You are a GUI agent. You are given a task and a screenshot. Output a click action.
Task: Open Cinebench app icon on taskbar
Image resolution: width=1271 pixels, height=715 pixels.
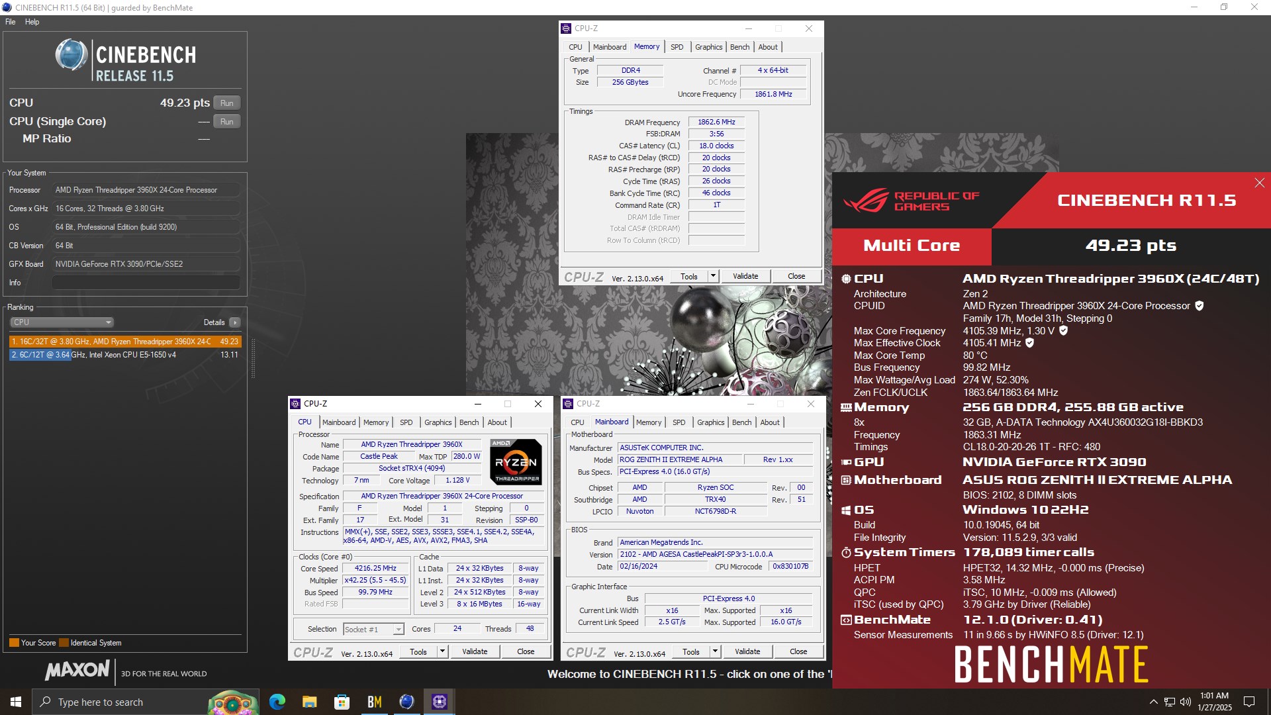click(x=406, y=702)
